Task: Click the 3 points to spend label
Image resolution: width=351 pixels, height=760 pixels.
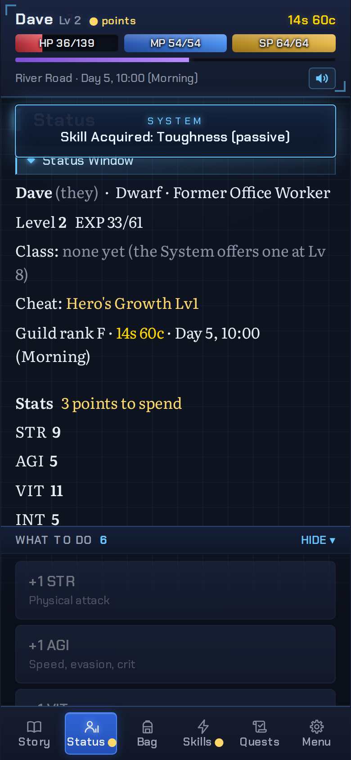Action: tap(121, 403)
